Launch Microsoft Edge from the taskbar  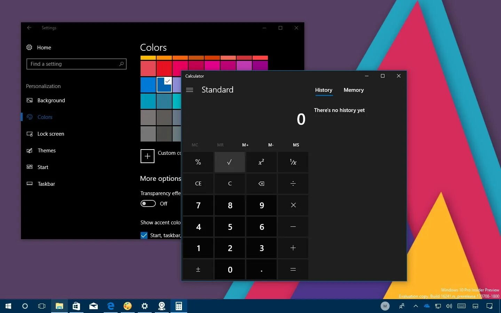(x=111, y=306)
